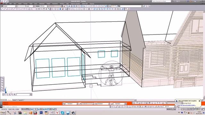Screen dimensions: 205x115
Task: Click the Linear dimension icon
Action: (112, 106)
